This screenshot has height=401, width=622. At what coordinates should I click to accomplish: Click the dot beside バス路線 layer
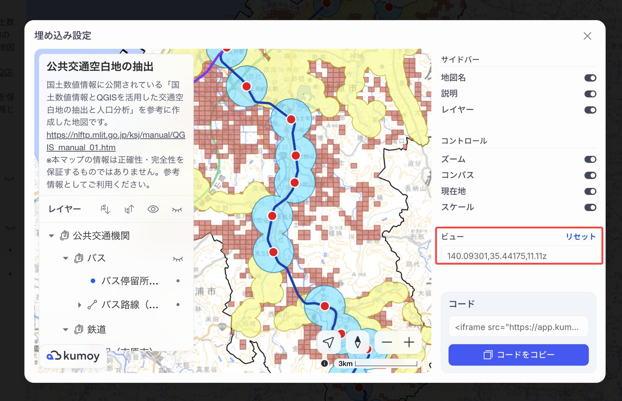point(178,305)
